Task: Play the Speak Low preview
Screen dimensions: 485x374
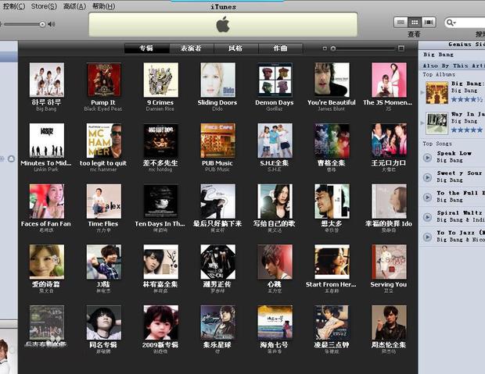Action: [x=427, y=157]
